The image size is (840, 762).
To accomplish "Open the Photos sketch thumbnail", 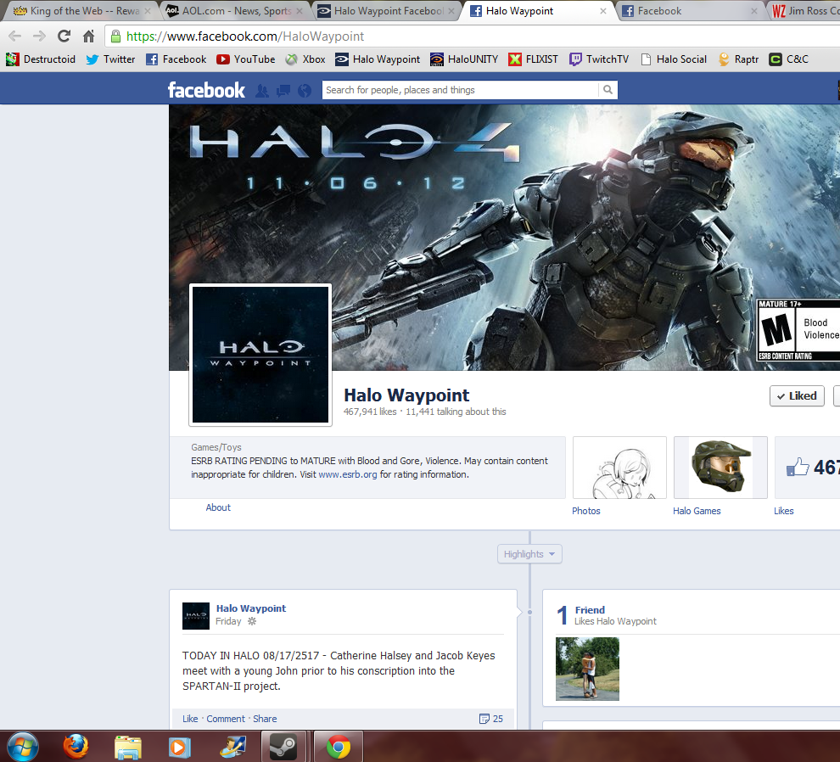I will coord(619,468).
